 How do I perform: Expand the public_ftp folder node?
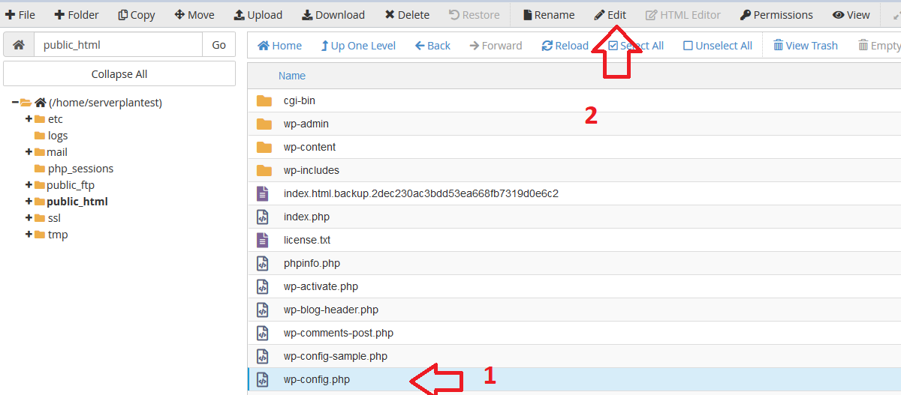tap(29, 185)
